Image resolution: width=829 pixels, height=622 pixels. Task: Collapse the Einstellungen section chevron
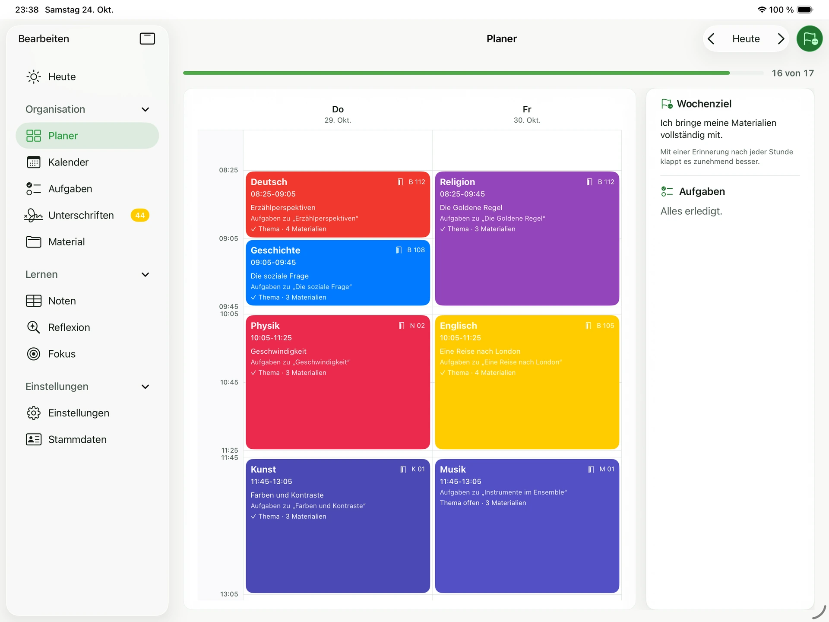click(x=146, y=387)
